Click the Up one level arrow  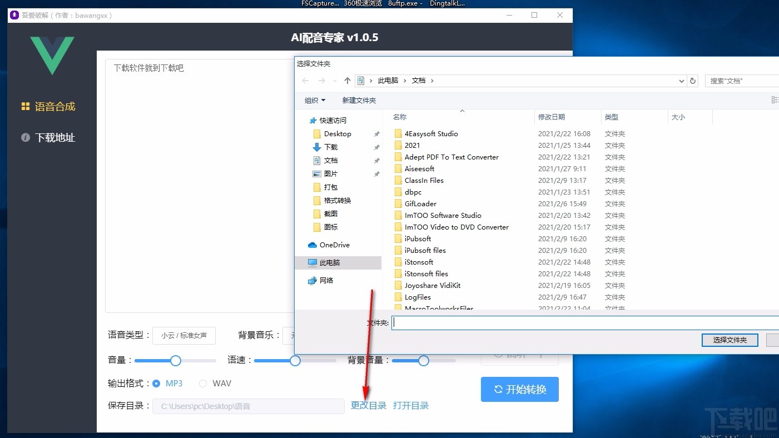(x=348, y=81)
